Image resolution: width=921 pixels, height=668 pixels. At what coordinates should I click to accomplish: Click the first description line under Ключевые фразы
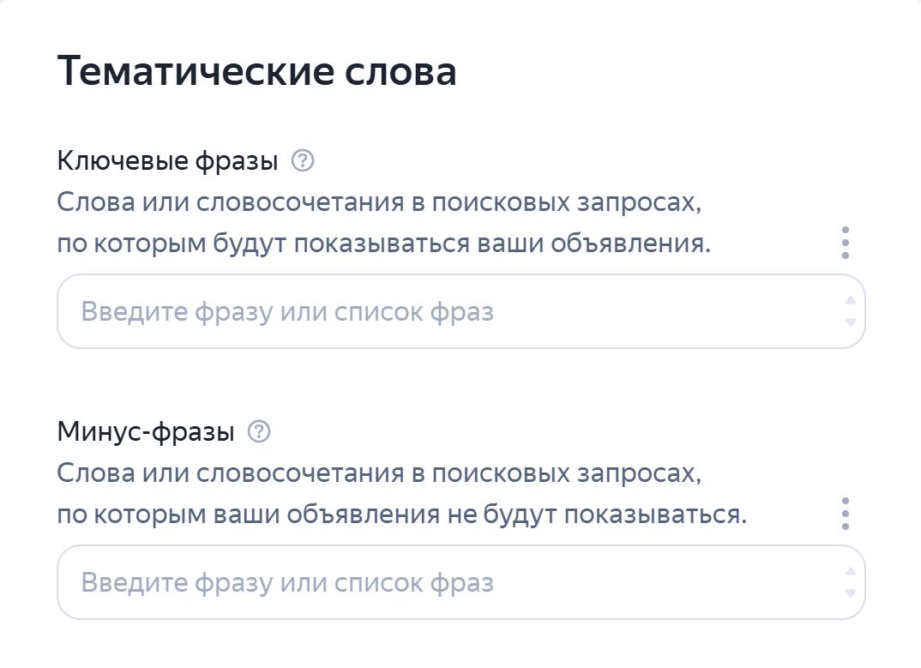(x=379, y=202)
